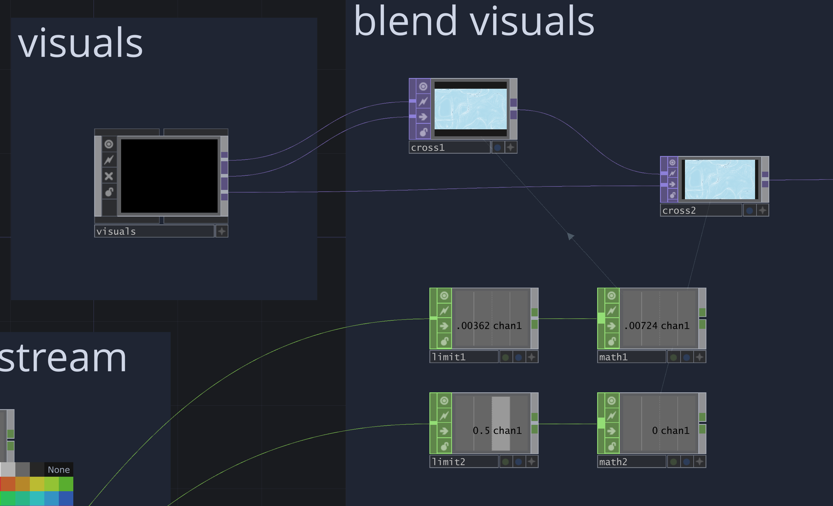This screenshot has height=506, width=833.
Task: Click the black viewer of visuals node
Action: [x=169, y=176]
